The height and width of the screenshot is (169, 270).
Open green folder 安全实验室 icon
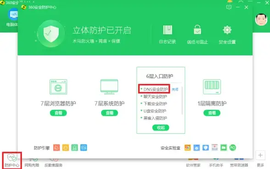(x=224, y=147)
